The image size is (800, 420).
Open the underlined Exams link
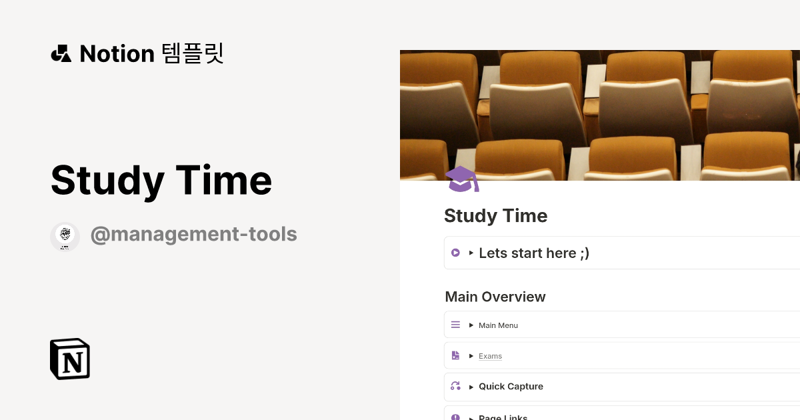click(x=490, y=356)
